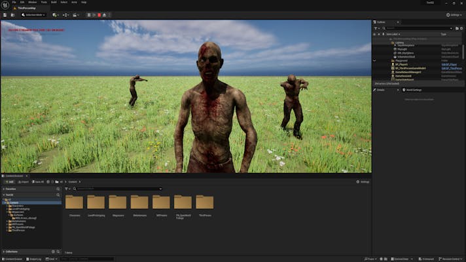This screenshot has height=262, width=466.
Task: Stop the play session with red button
Action: pos(99,15)
